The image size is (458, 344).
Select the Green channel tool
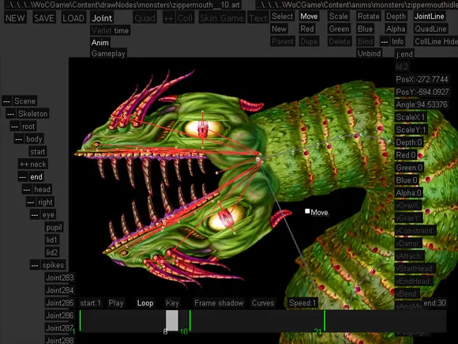tap(339, 28)
